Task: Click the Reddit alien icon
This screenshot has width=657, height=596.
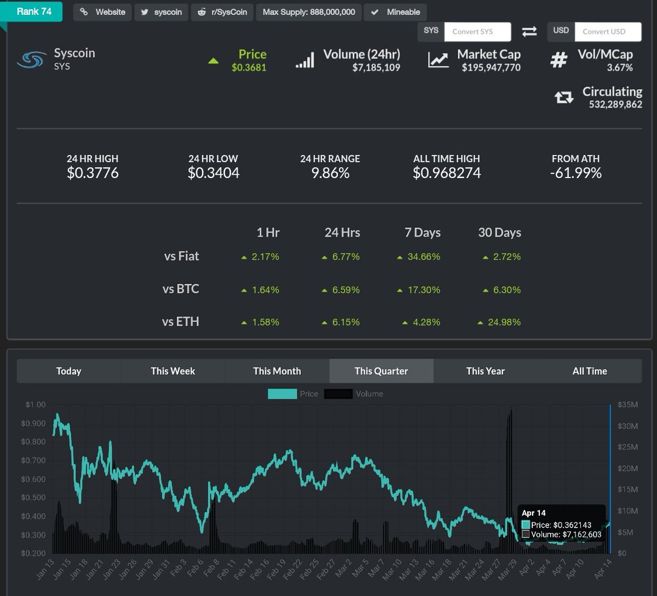Action: pos(201,12)
